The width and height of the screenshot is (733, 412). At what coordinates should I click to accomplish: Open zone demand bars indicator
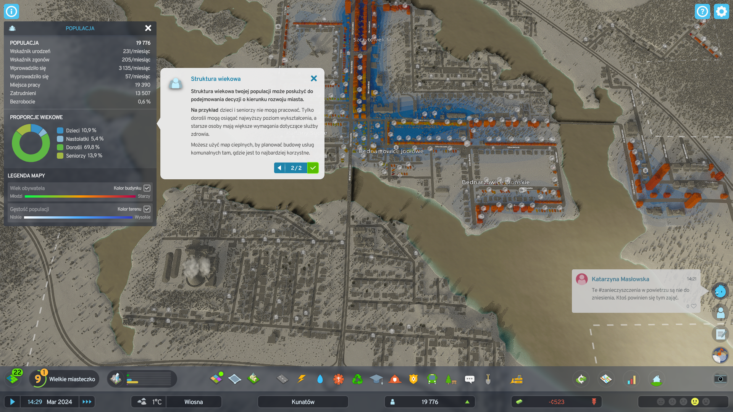142,379
